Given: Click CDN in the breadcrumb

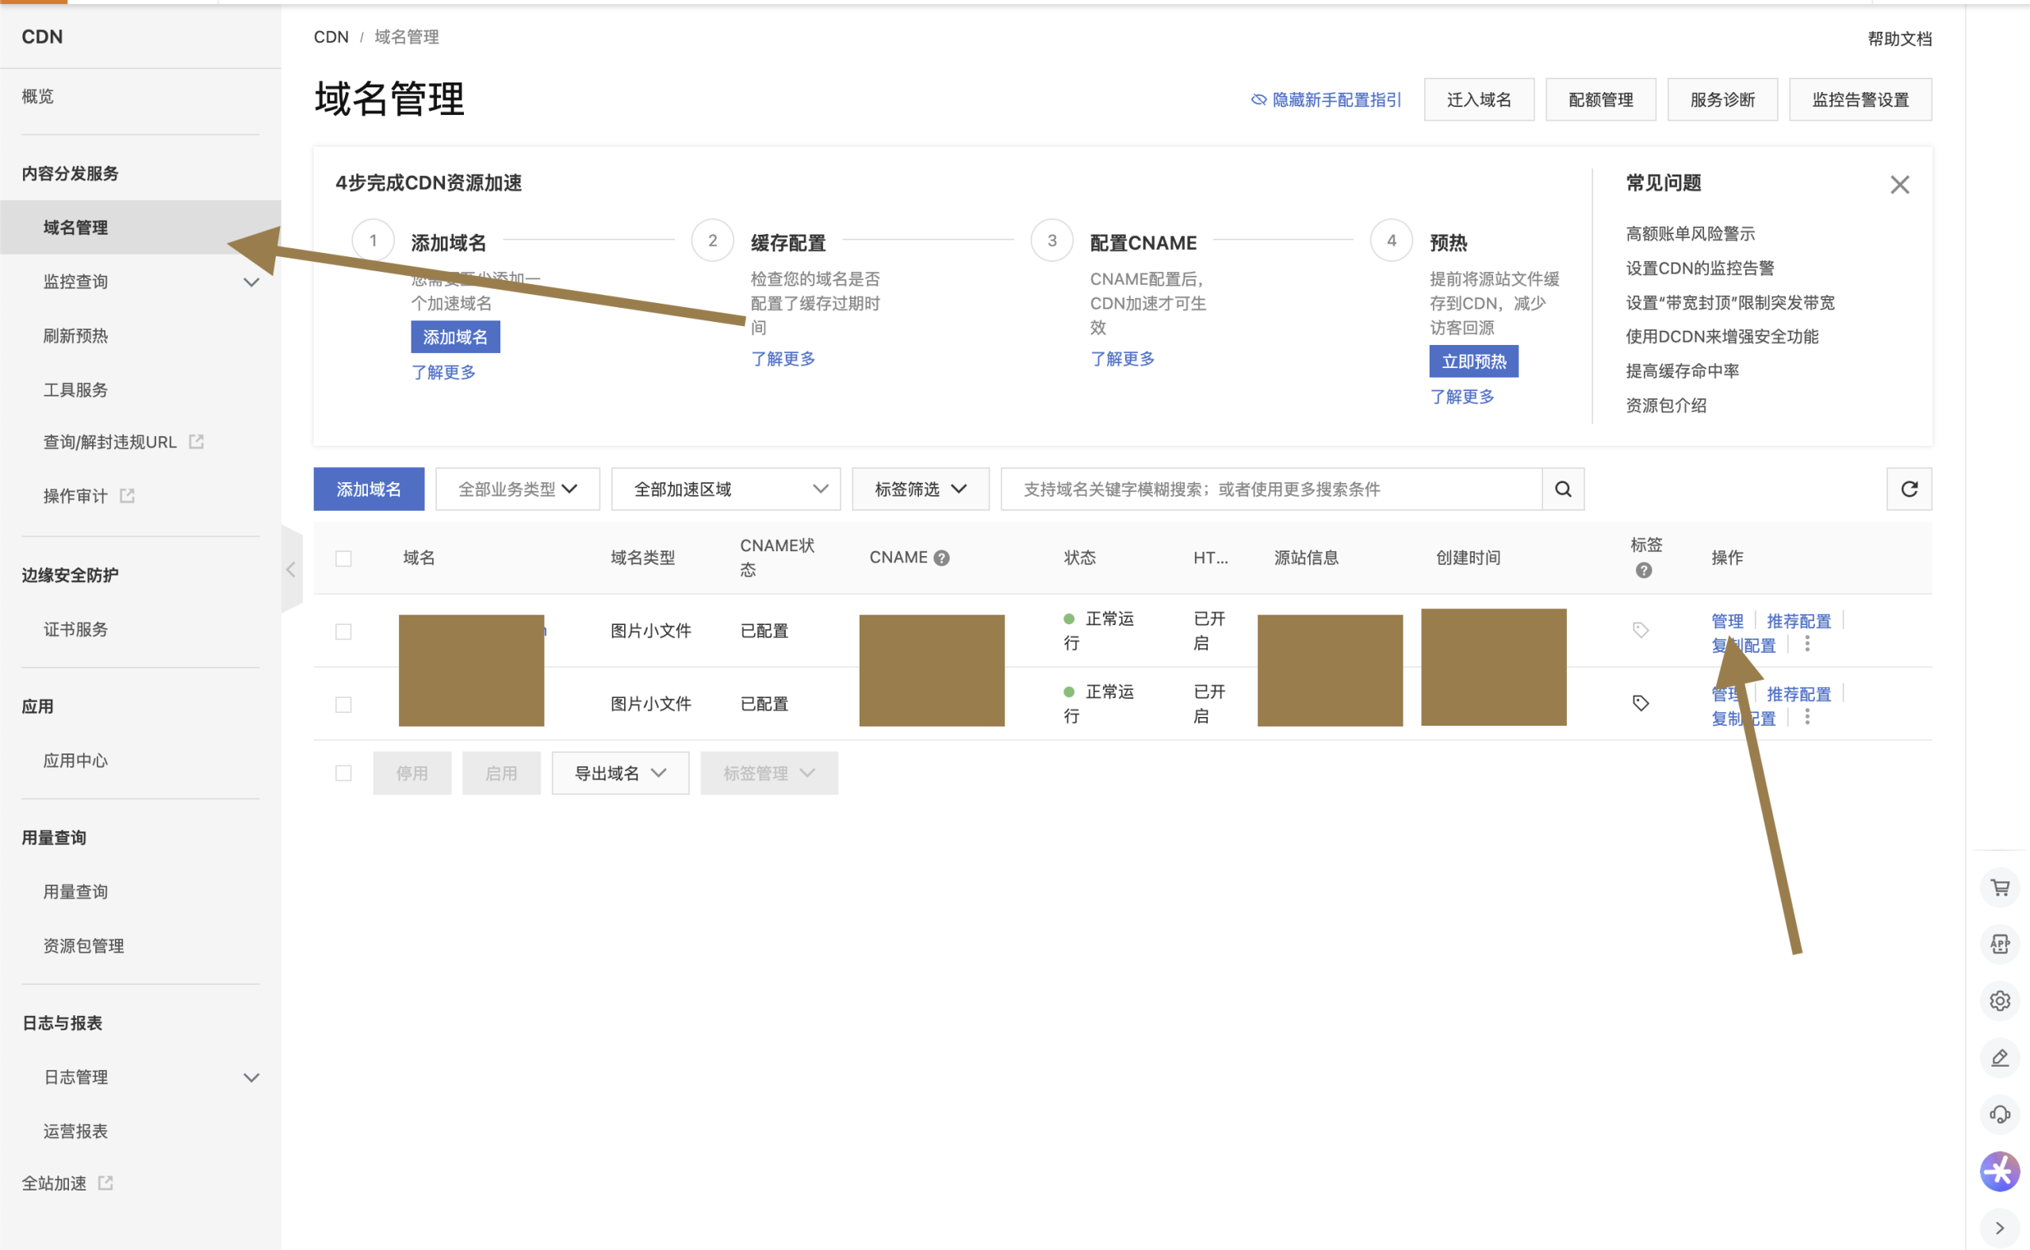Looking at the screenshot, I should click(331, 37).
